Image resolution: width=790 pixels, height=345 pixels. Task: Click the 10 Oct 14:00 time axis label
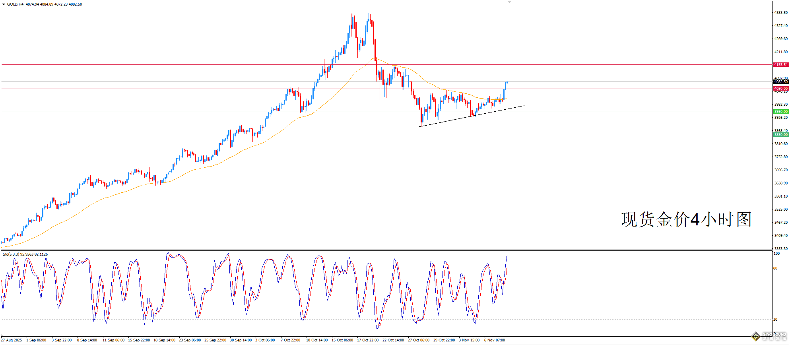316,340
